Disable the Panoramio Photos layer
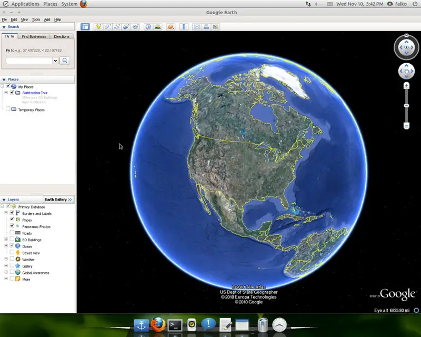421x337 pixels. [x=12, y=226]
